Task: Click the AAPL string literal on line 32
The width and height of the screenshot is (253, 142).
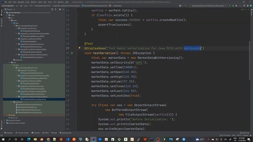Action: point(139,62)
